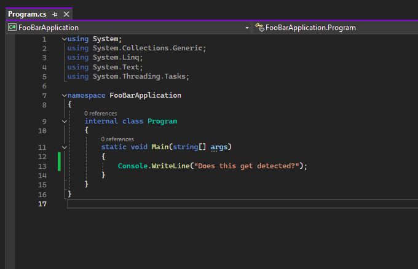Click line number 13 in the gutter

point(42,166)
